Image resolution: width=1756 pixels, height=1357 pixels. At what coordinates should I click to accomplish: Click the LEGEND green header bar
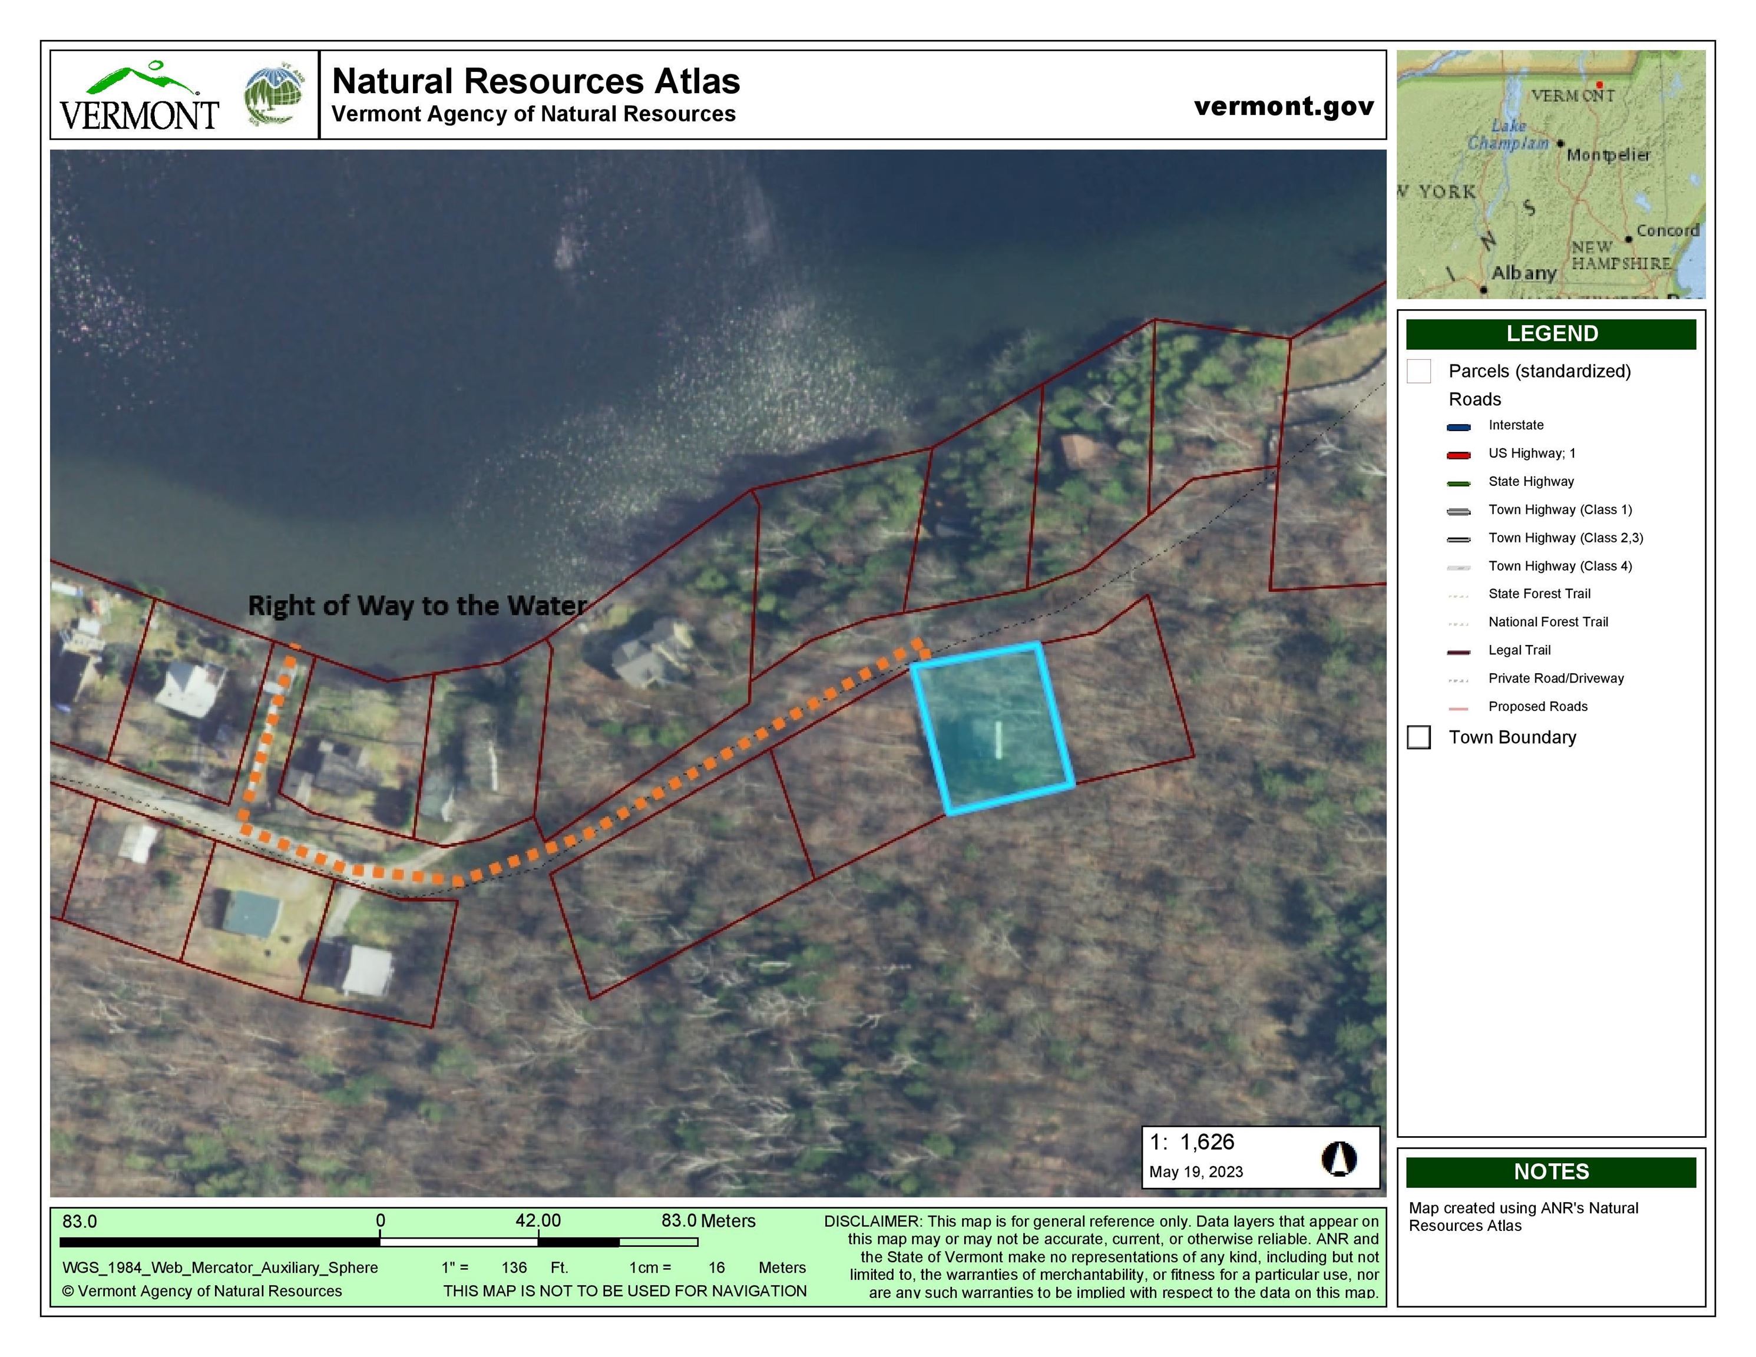1551,333
